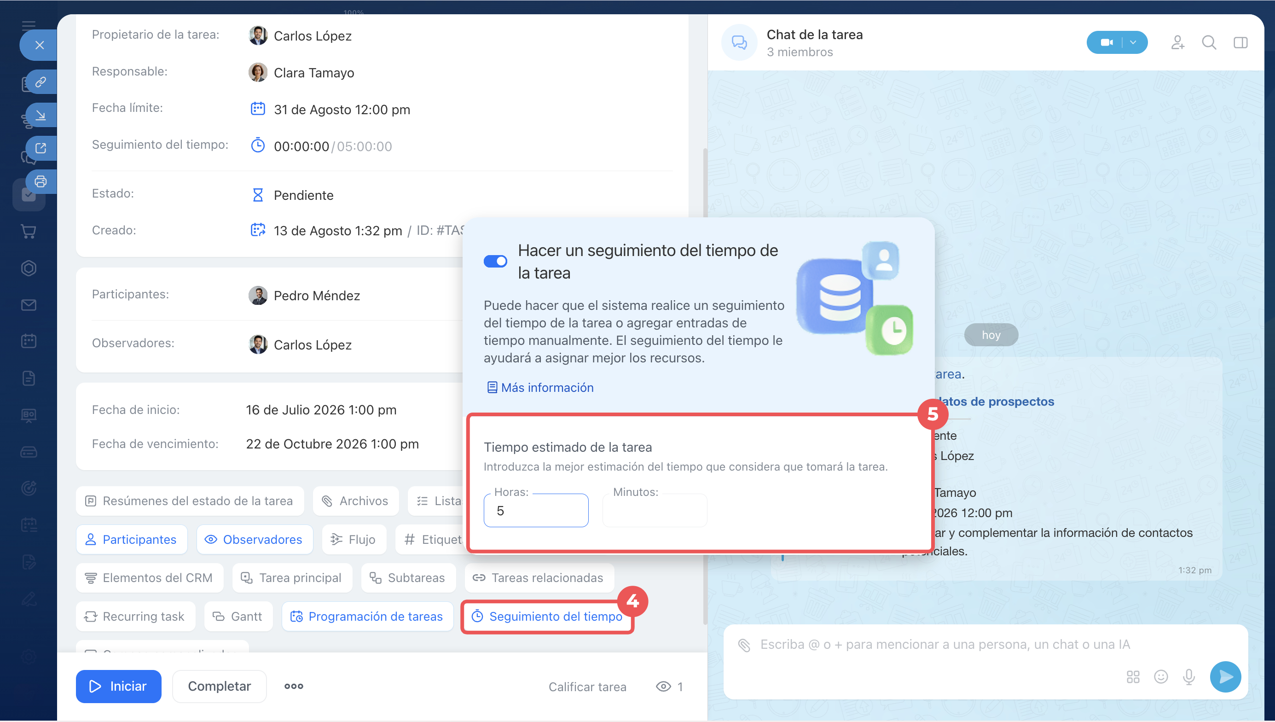Open the documents sidebar icon
Screen dimensions: 1275x722
point(29,378)
